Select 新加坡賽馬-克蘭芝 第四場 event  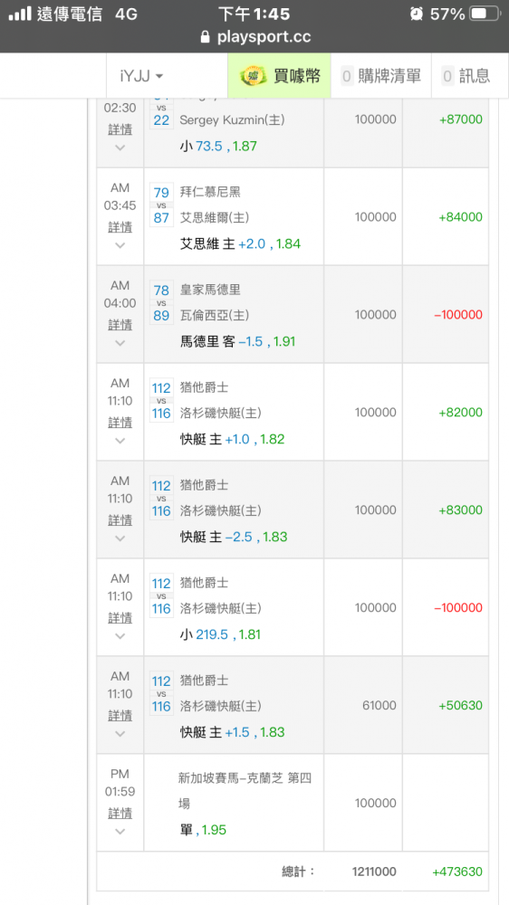[245, 791]
